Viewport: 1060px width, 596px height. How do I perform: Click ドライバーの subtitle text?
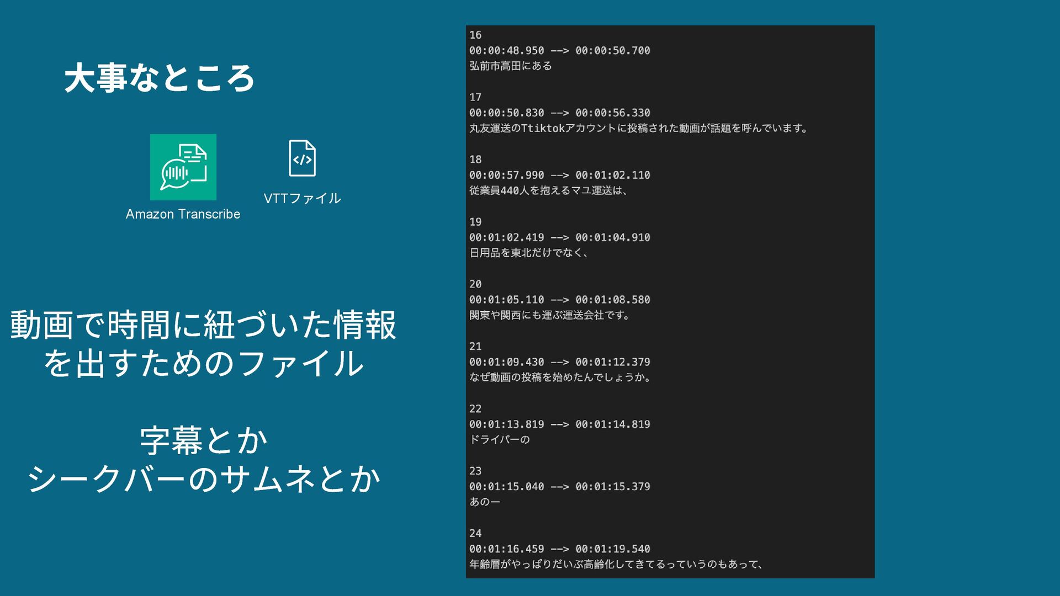point(499,440)
